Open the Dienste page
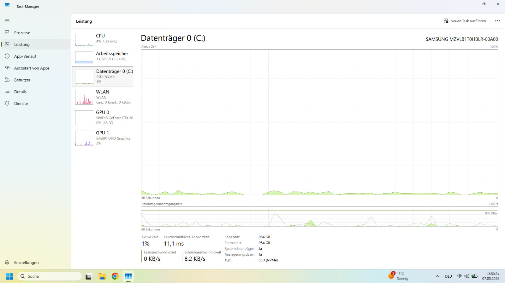 coord(36,103)
